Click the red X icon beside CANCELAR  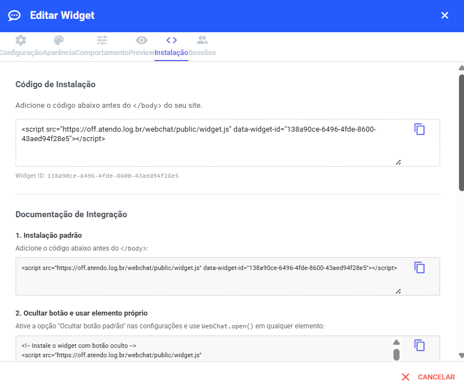tap(406, 377)
